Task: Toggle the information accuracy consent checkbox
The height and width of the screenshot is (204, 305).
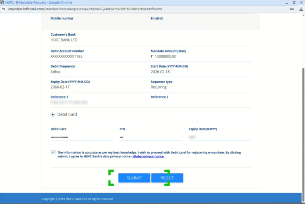Action: click(53, 152)
